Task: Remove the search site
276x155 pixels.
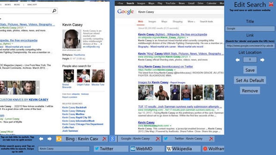Action: coord(250,91)
